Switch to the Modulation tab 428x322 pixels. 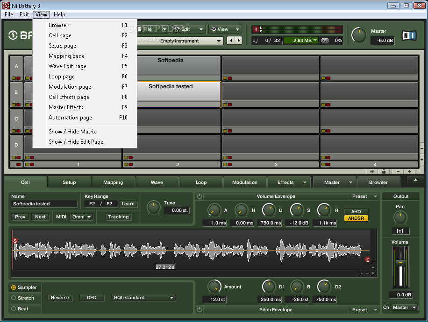click(245, 182)
